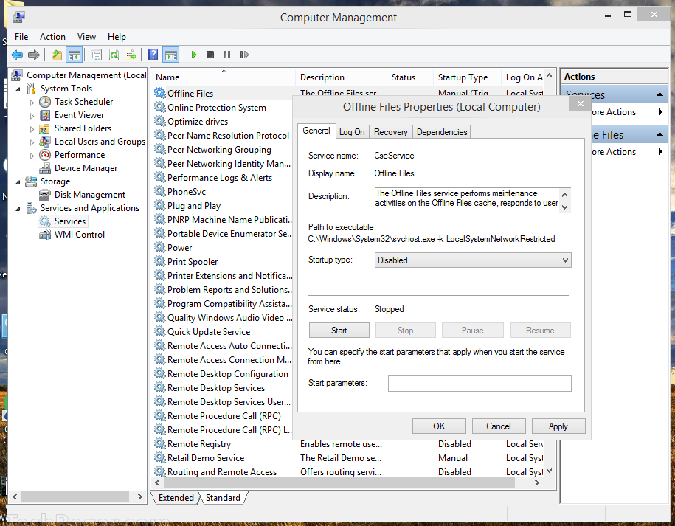Open the View menu
This screenshot has width=675, height=526.
pyautogui.click(x=86, y=37)
